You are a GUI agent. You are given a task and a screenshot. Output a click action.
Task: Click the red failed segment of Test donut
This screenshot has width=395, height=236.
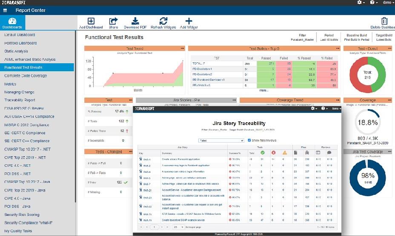[356, 75]
